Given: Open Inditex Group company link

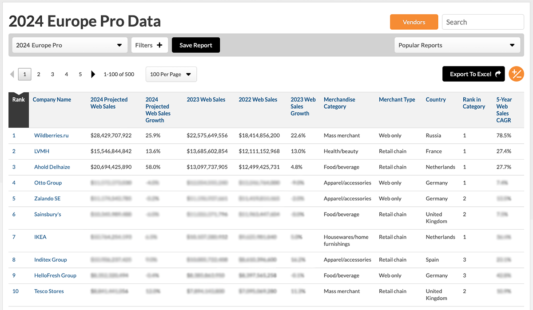Looking at the screenshot, I should tap(51, 260).
